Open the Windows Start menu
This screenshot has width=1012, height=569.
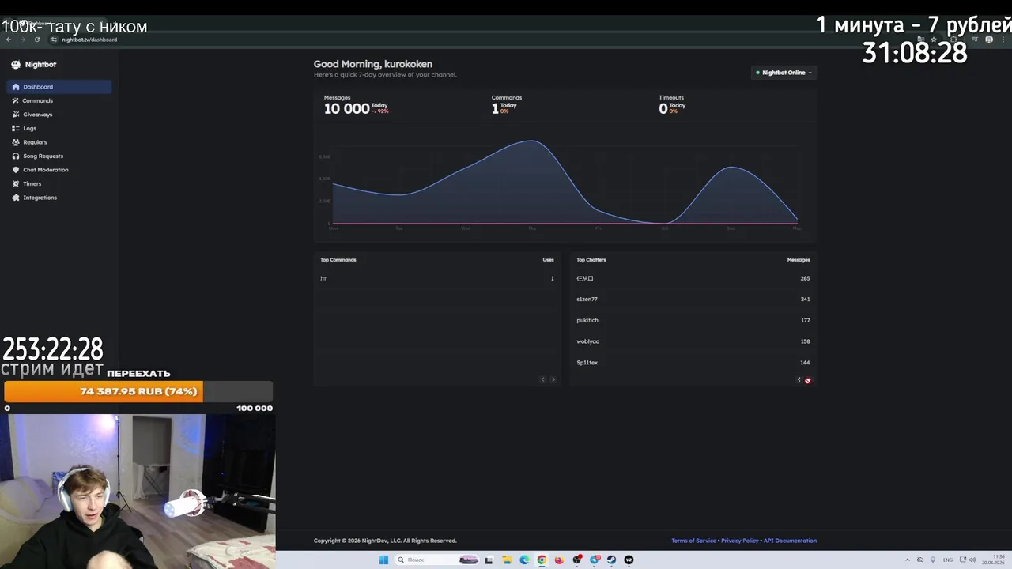click(383, 560)
